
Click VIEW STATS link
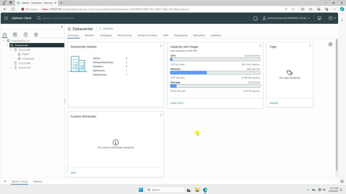pos(177,103)
